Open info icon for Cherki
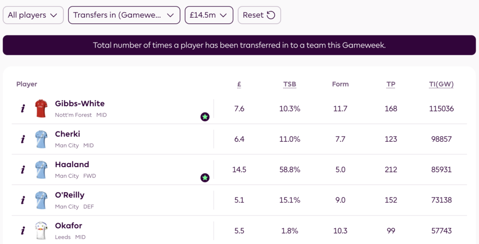 coord(22,139)
